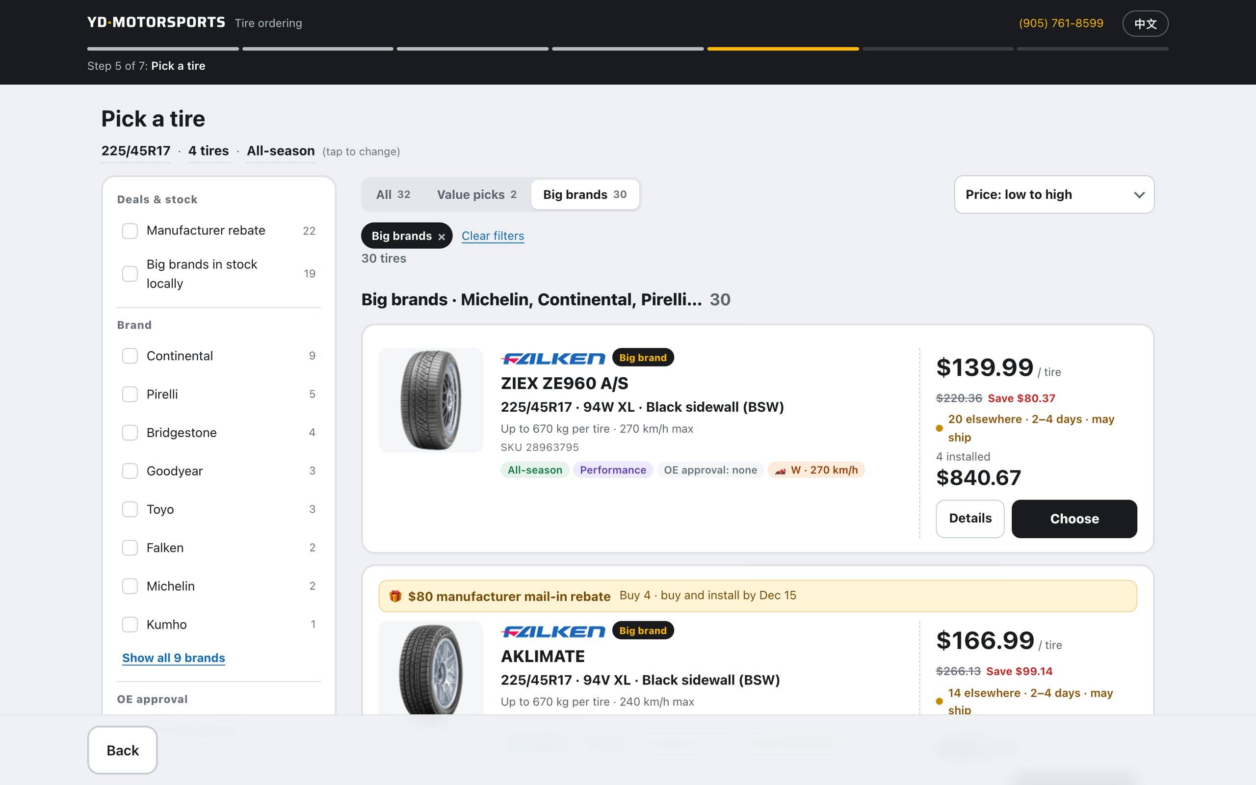Screen dimensions: 1256x785
Task: Open Details for ZIEX ZE960 A/S
Action: point(970,519)
